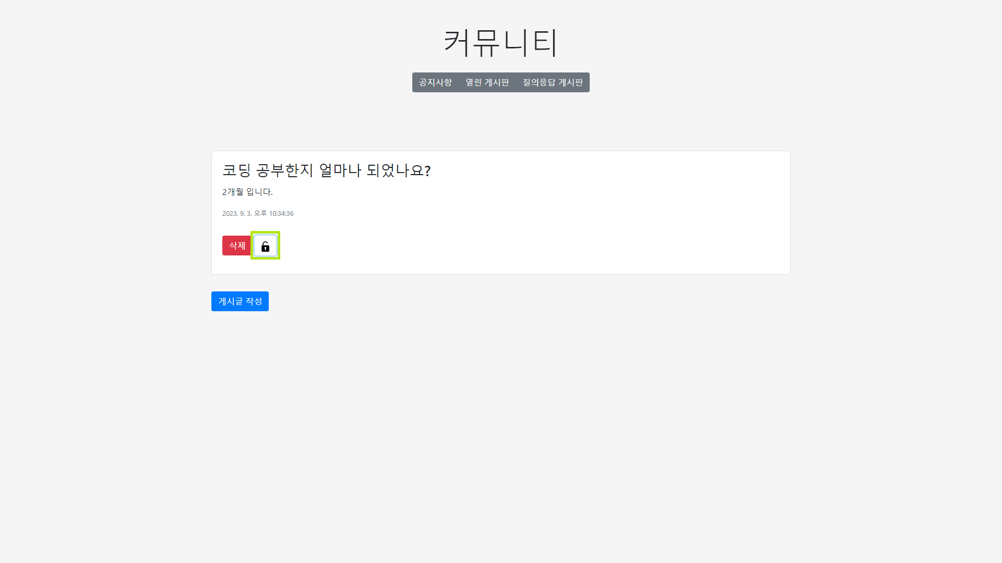1002x563 pixels.
Task: Delete the post with the red 삭제 button
Action: pos(237,246)
